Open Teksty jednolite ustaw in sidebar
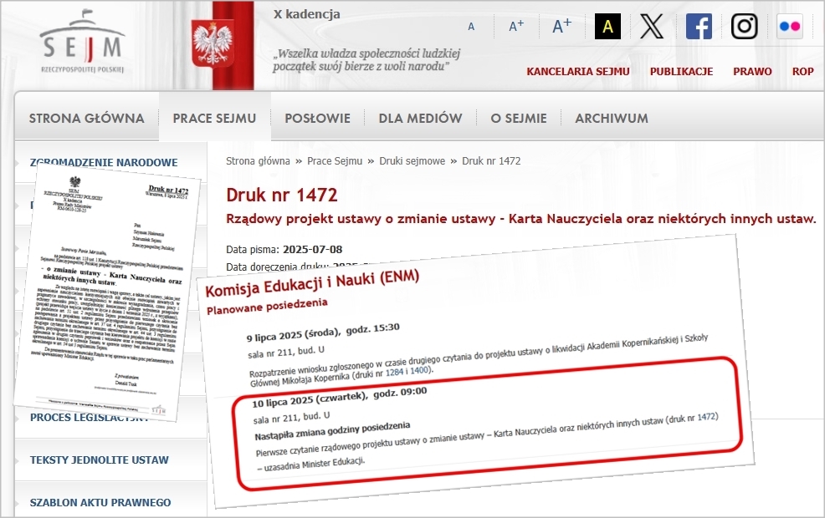Image resolution: width=825 pixels, height=518 pixels. (x=100, y=460)
